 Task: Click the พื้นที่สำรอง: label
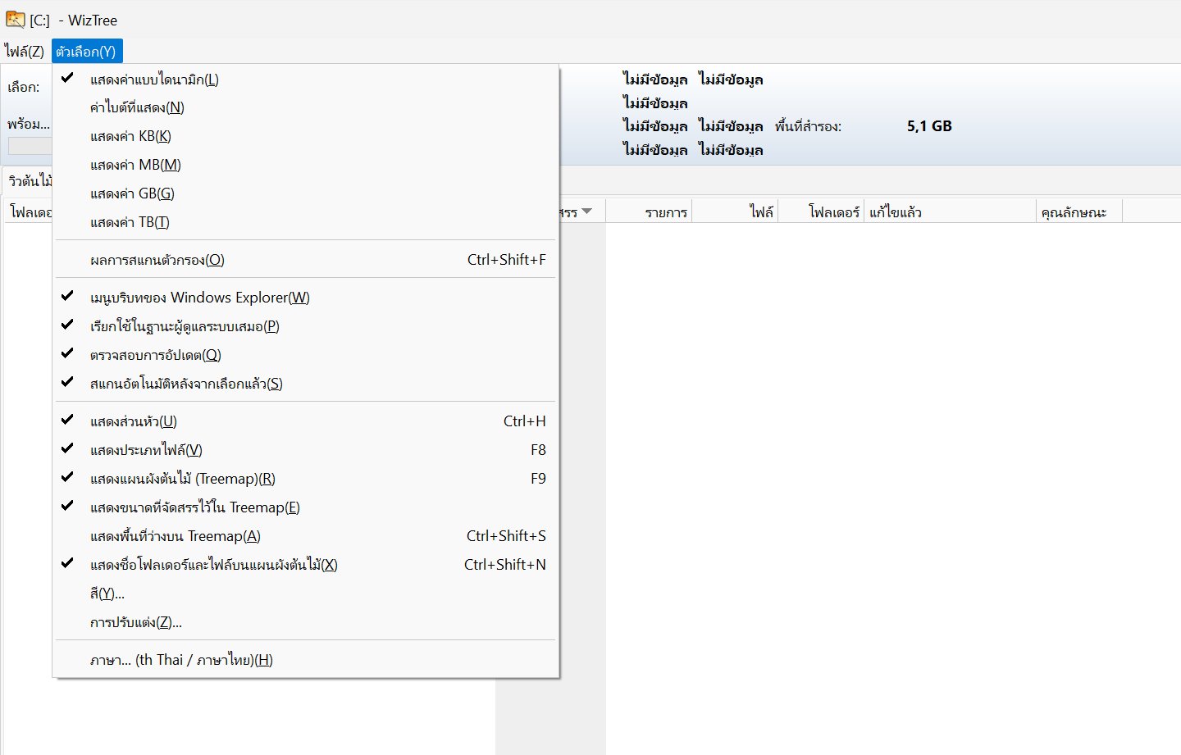tap(808, 126)
